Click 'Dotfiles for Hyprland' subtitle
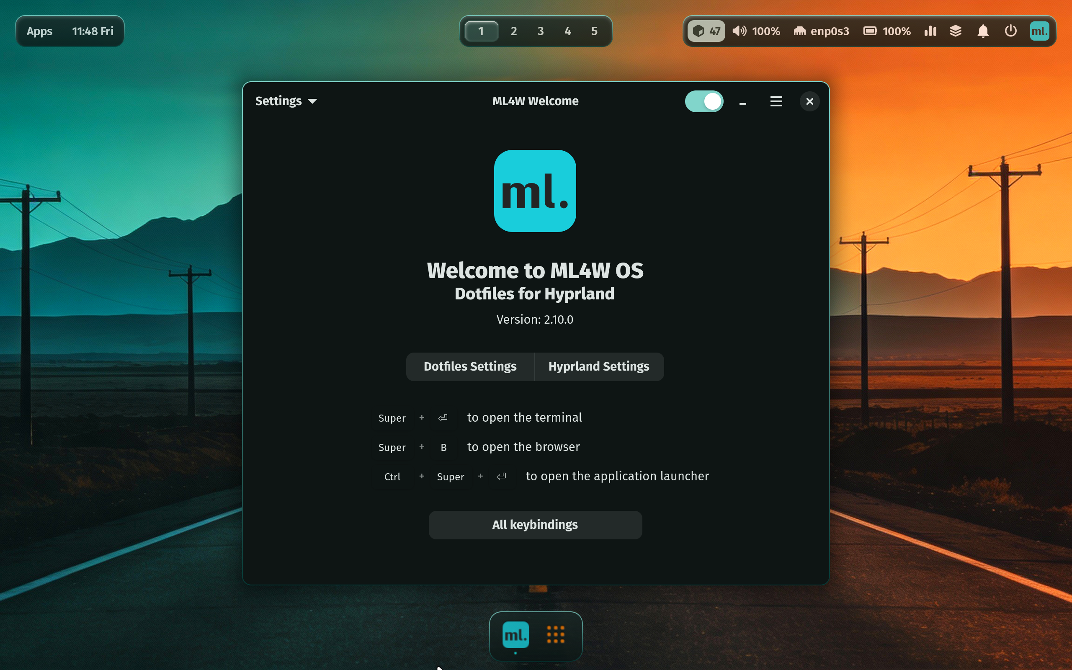 [x=535, y=294]
